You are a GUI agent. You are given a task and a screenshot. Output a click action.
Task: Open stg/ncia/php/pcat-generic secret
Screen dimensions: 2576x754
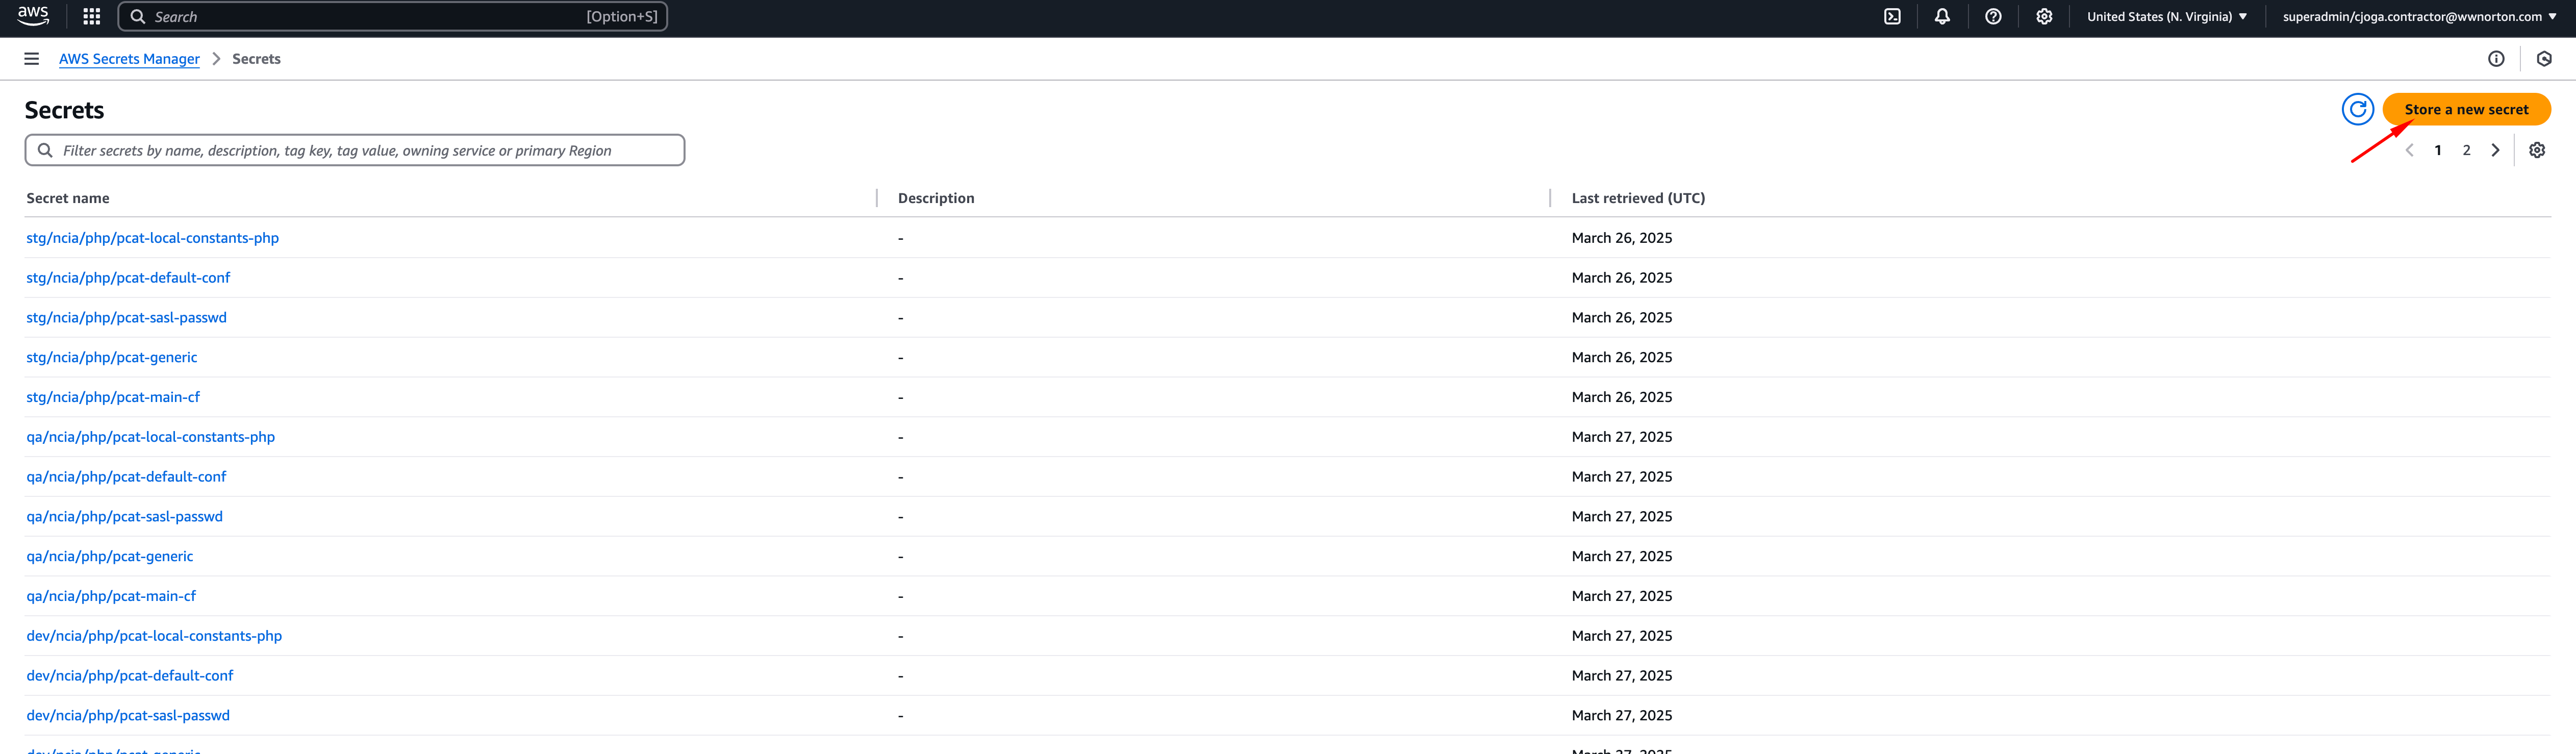(x=111, y=357)
